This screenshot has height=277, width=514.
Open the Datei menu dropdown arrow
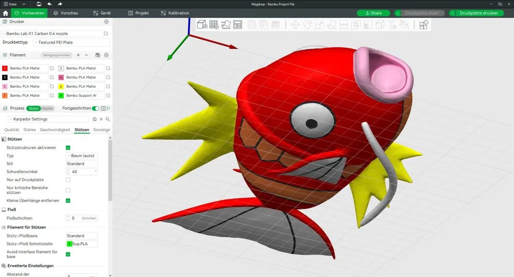(24, 4)
